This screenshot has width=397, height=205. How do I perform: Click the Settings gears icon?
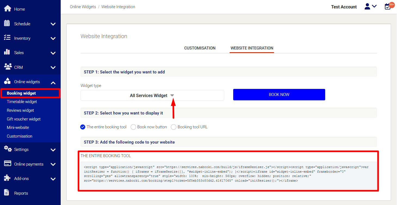8,149
